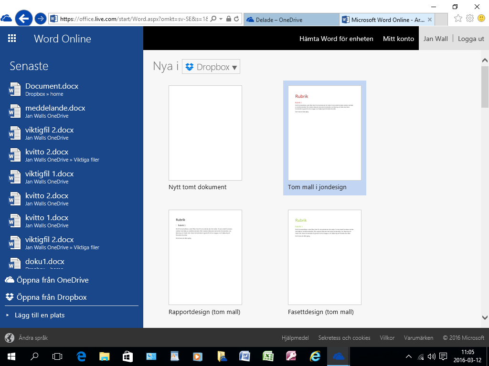Click the Word icon beside meddelande.docx
This screenshot has height=366, width=489.
(x=14, y=111)
